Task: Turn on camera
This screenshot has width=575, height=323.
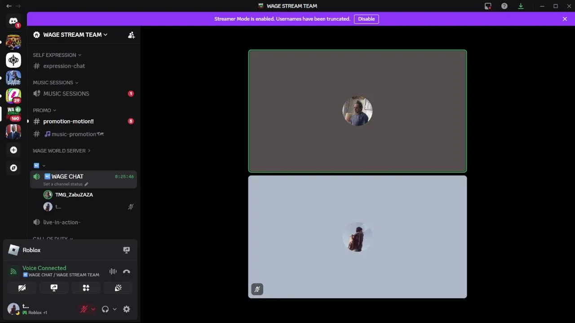Action: tap(22, 288)
